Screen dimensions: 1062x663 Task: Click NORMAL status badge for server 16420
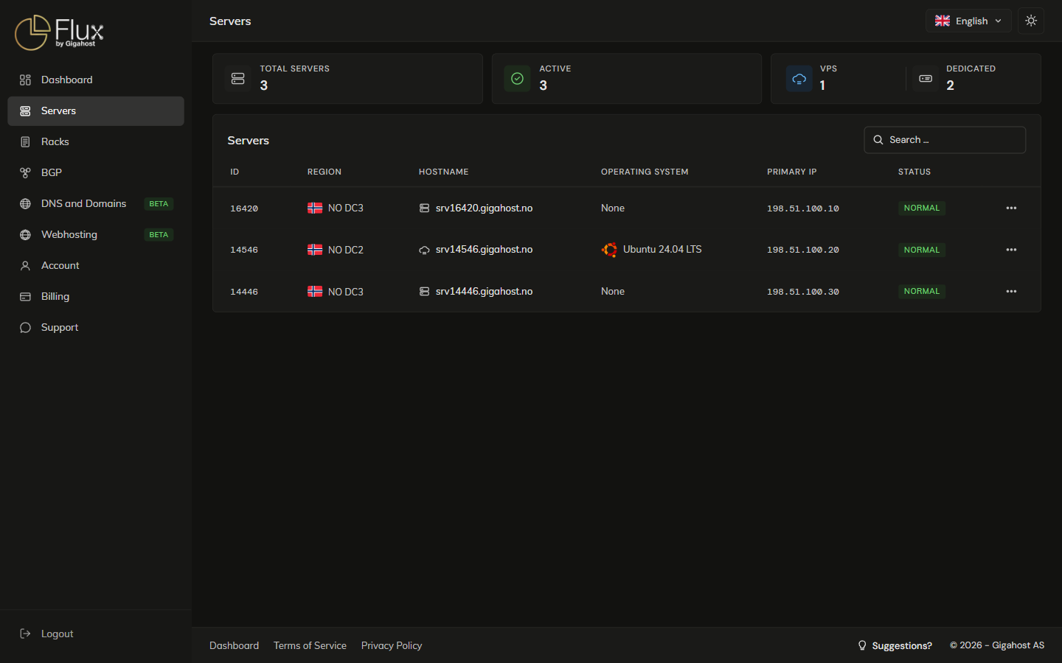click(922, 208)
